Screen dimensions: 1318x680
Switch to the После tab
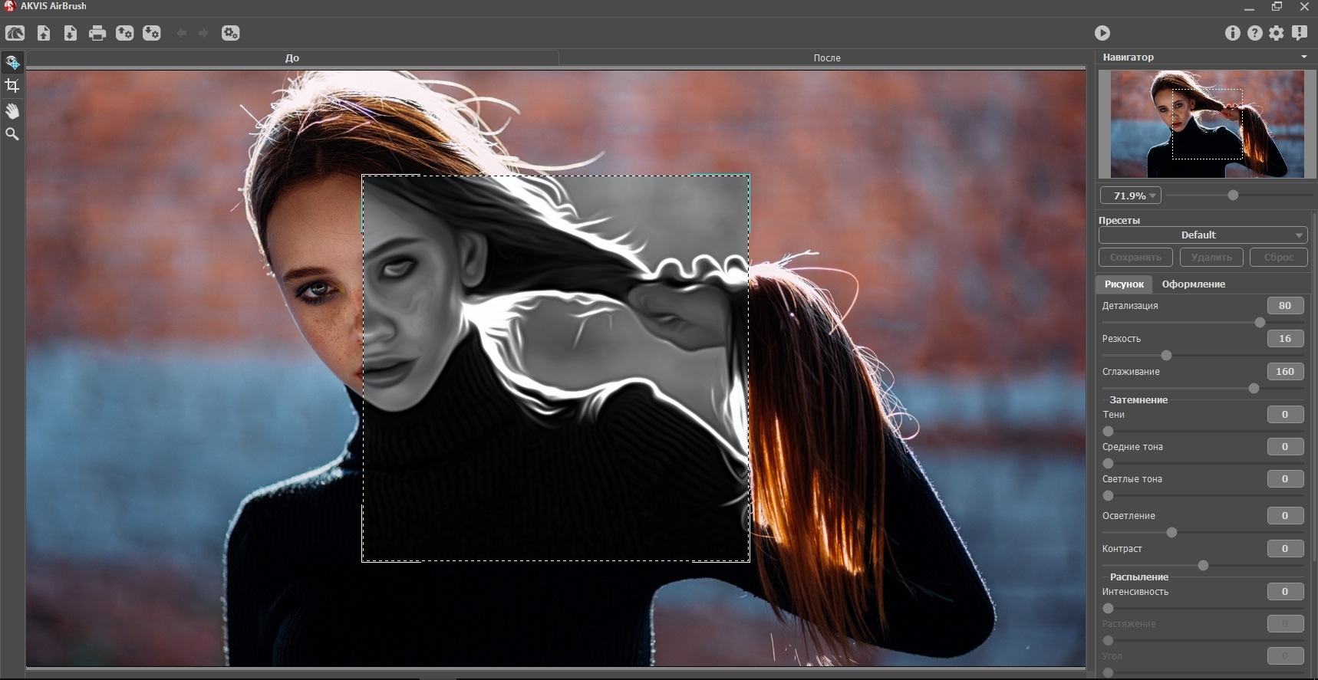coord(826,58)
